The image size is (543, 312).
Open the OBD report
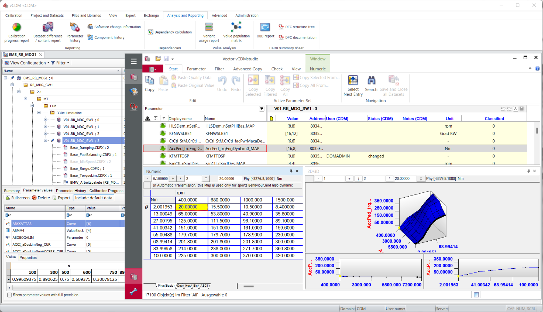[x=265, y=30]
